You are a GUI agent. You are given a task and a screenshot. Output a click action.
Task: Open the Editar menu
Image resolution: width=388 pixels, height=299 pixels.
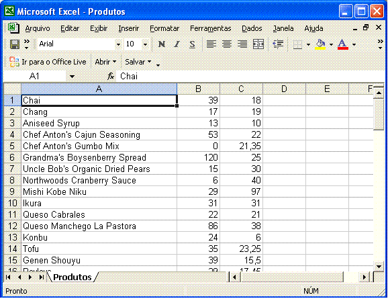[x=70, y=28]
